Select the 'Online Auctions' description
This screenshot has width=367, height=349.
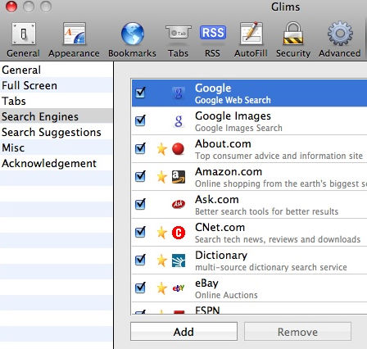click(x=226, y=295)
